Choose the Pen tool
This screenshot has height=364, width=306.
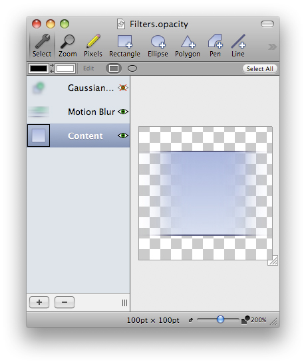pos(215,46)
